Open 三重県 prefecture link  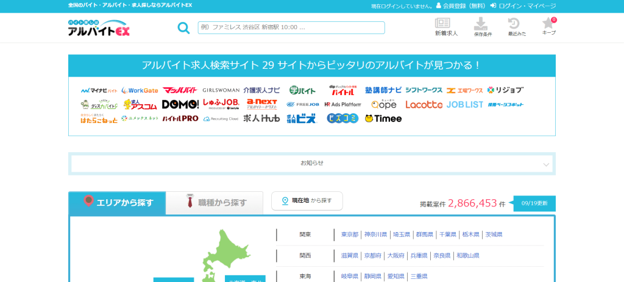419,277
